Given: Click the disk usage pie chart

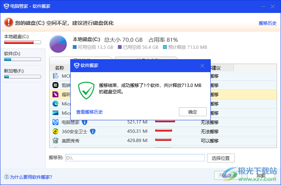Looking at the screenshot, I should [x=58, y=44].
